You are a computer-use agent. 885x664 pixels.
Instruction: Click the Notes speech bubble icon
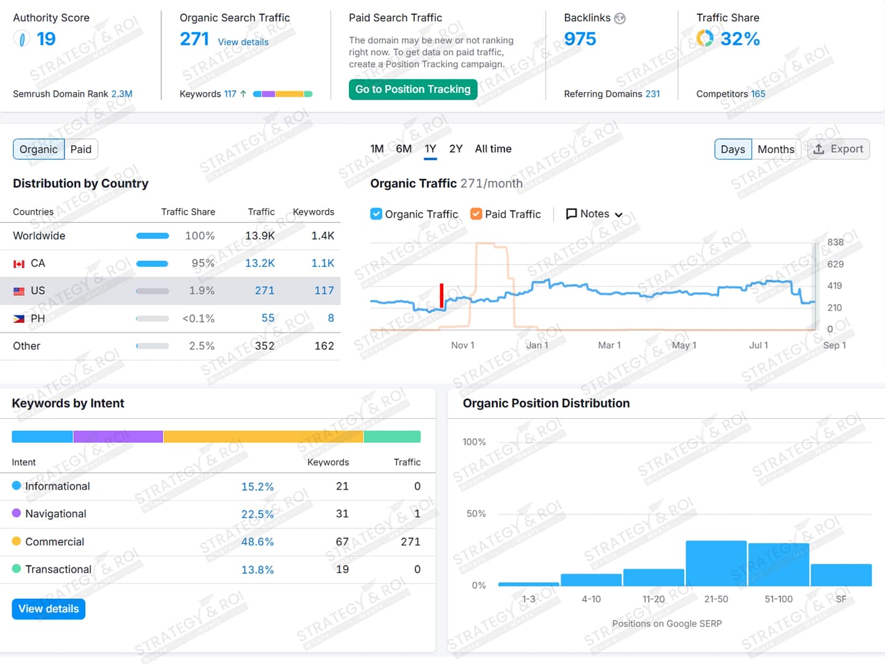571,214
